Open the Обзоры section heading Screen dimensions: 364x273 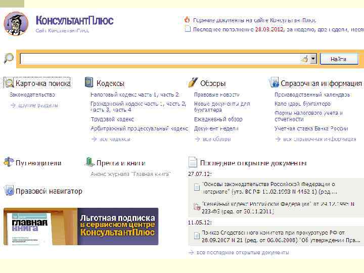click(x=213, y=83)
